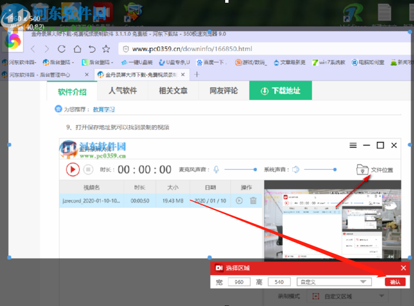The image size is (414, 306).
Task: Delete the jzrecord video with trash icon
Action: click(x=253, y=200)
